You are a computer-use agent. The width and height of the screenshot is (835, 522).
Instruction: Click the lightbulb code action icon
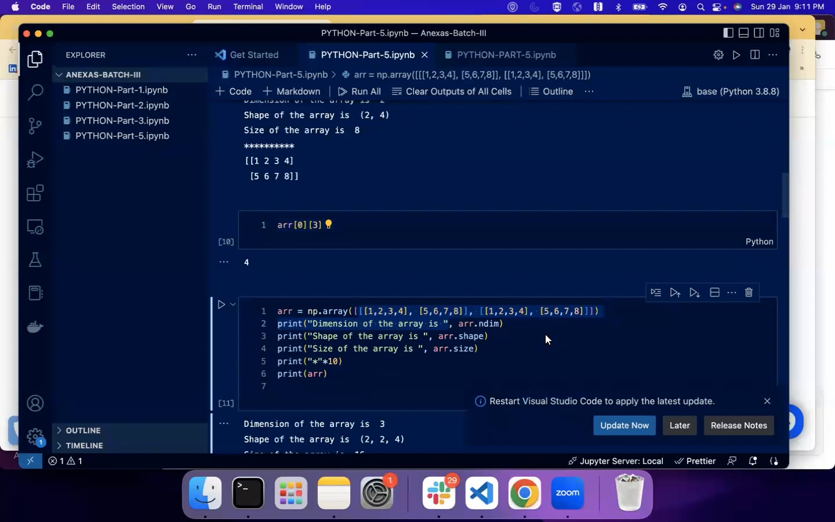coord(329,224)
